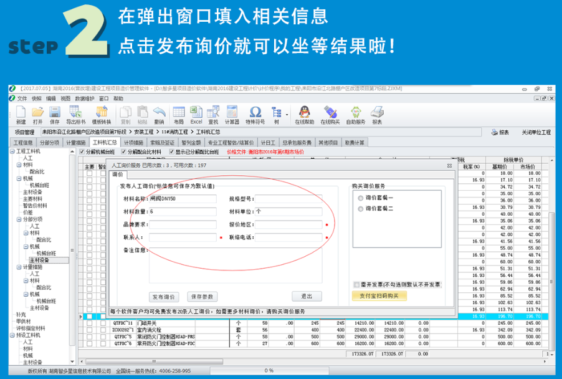Click the 自助服务 robot icon
Image resolution: width=562 pixels, height=379 pixels.
point(355,114)
